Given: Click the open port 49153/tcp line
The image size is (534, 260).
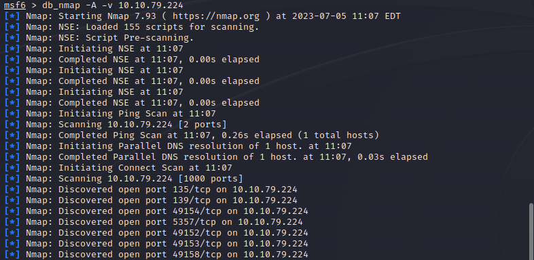Looking at the screenshot, I should coord(156,244).
